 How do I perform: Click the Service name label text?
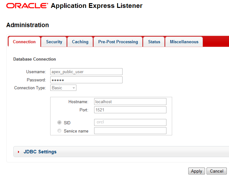click(76, 131)
